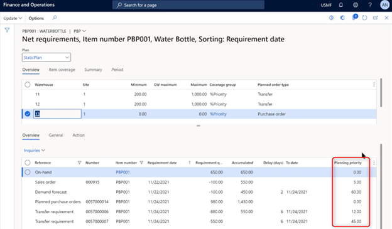Click the Open in Office icon
Screen dimensions: 392x229
(342, 18)
